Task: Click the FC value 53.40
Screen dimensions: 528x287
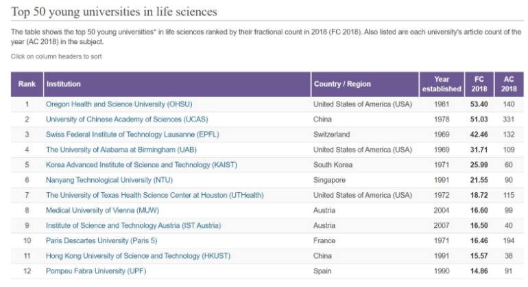Action: [479, 104]
